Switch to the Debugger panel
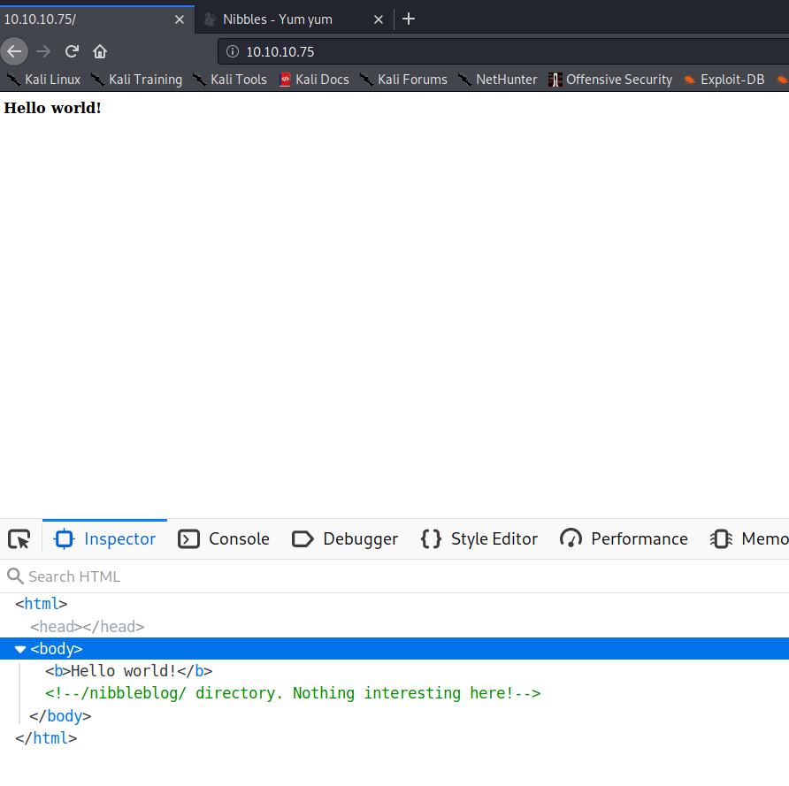 tap(345, 539)
